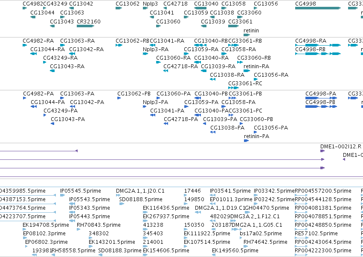Click the CG4998-RB transcript label

pyautogui.click(x=311, y=49)
